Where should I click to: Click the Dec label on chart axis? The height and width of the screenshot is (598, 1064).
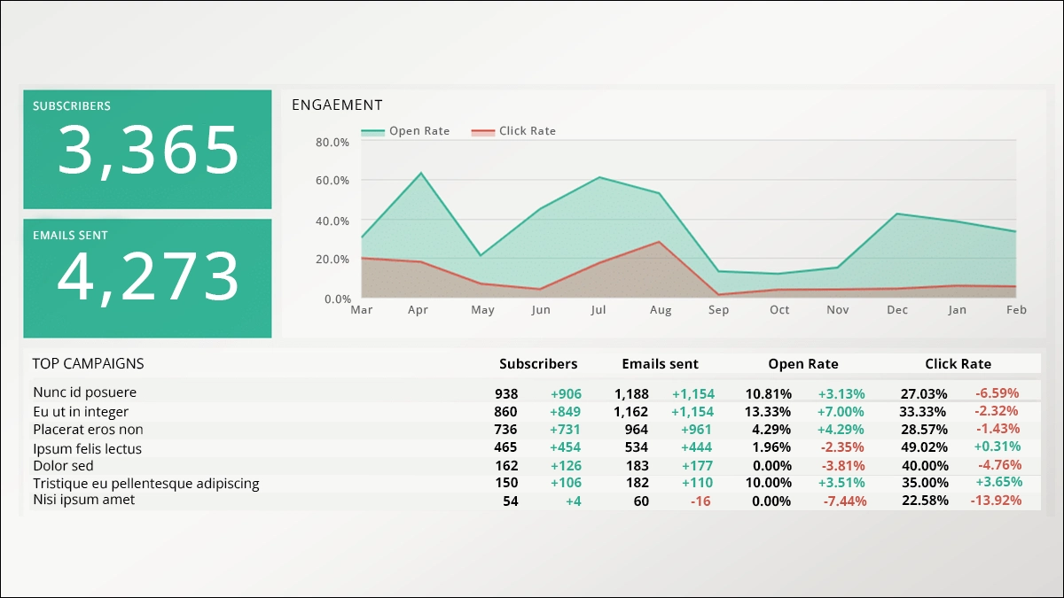coord(897,310)
